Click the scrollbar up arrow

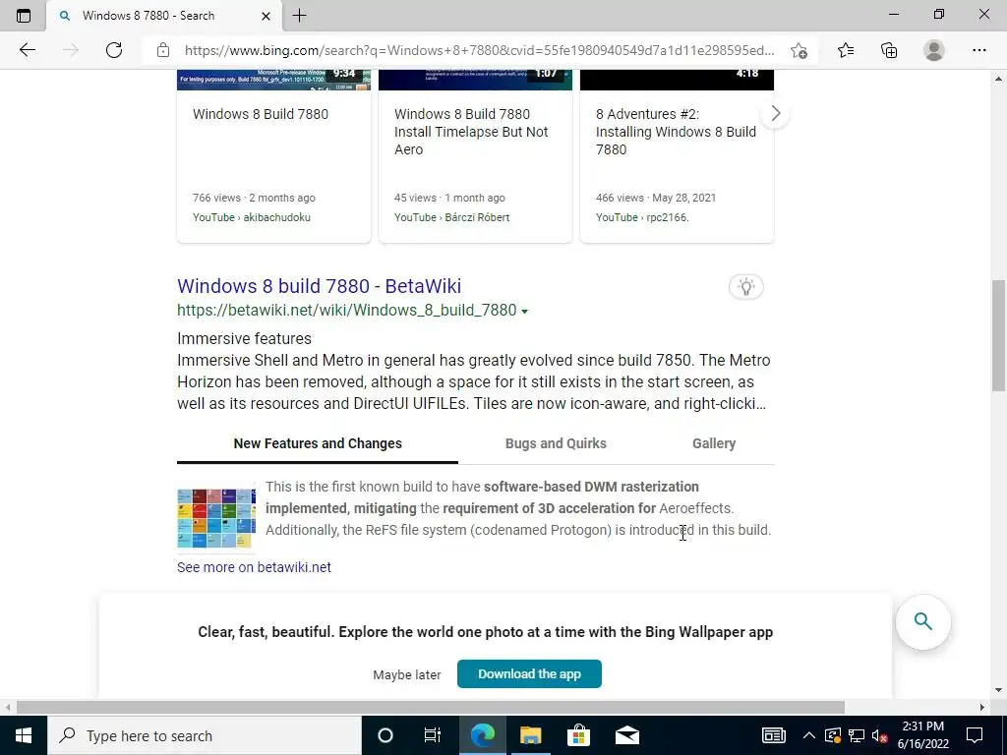998,79
